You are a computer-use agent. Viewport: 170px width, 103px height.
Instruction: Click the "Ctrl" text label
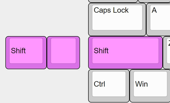click(99, 84)
